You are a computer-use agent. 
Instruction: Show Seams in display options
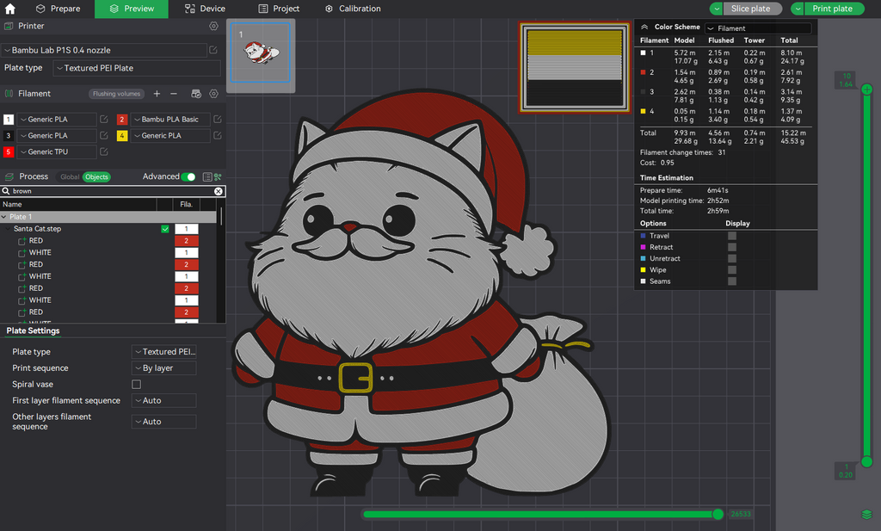coord(732,281)
